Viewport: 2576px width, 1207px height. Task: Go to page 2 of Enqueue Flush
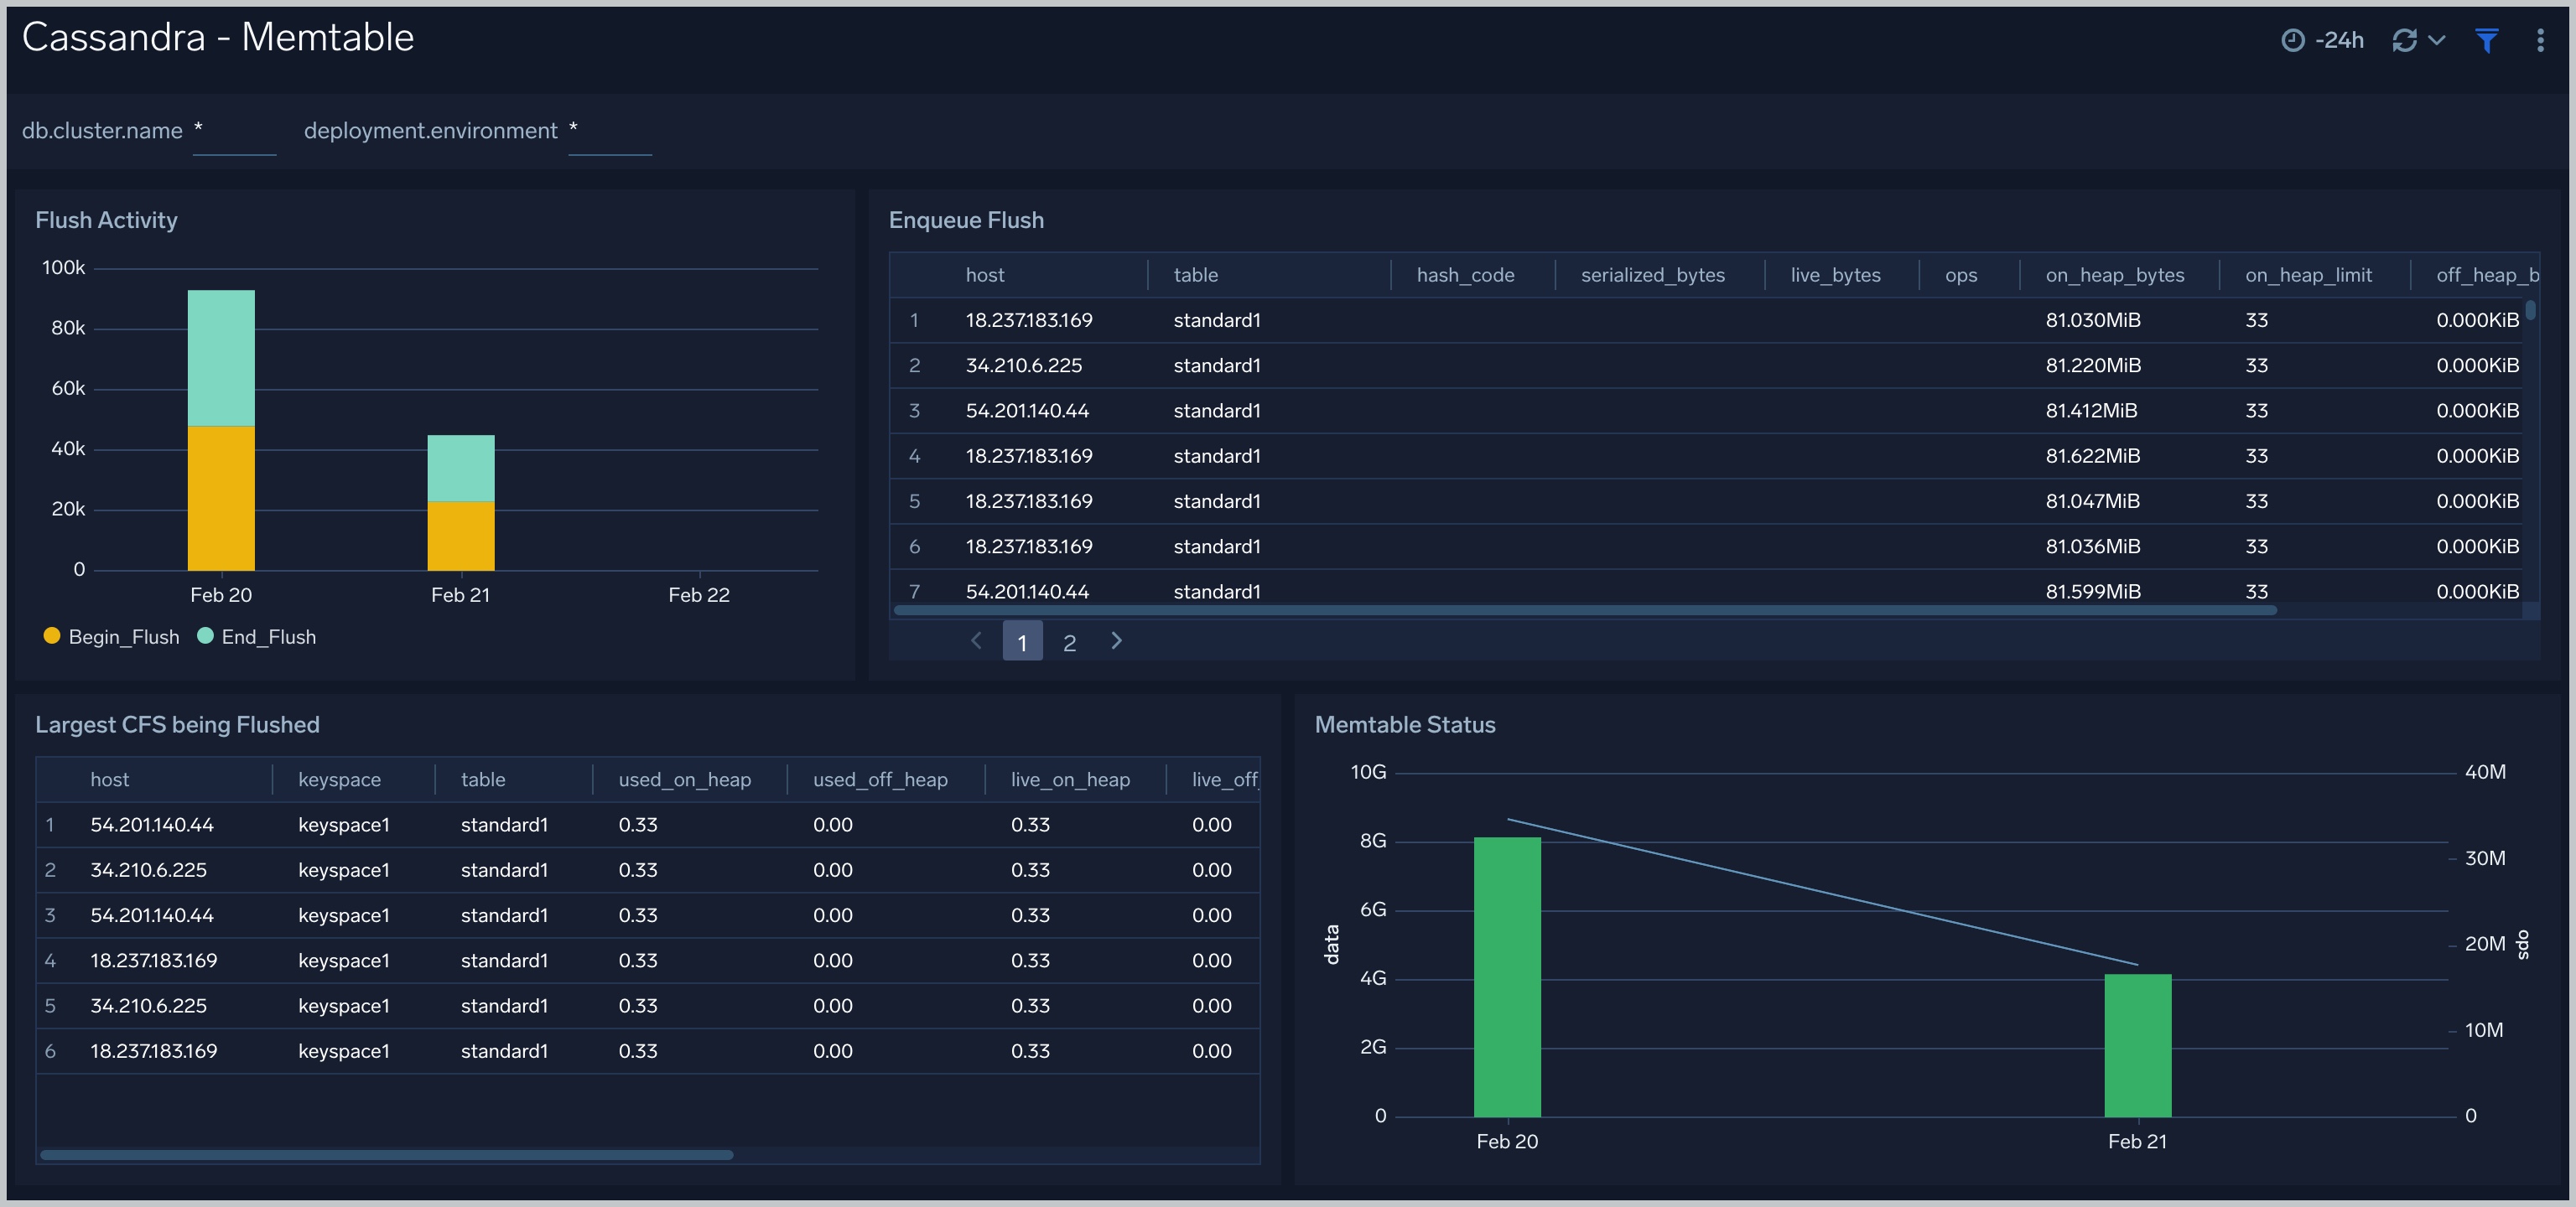tap(1069, 642)
